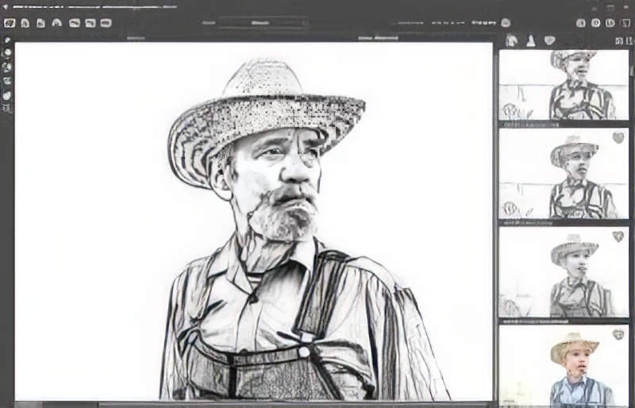Click the third of four round icons at the top right
Image resolution: width=635 pixels, height=408 pixels.
610,23
